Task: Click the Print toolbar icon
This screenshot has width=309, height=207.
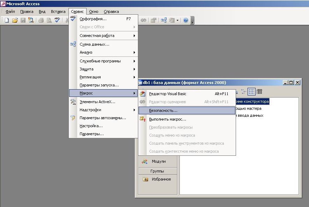Action: tap(41, 20)
